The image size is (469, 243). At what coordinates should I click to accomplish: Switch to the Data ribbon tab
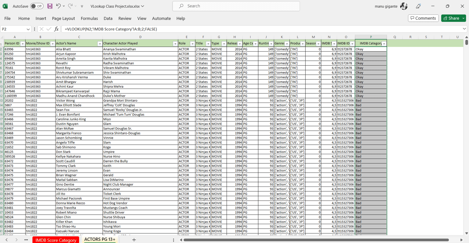click(x=108, y=18)
